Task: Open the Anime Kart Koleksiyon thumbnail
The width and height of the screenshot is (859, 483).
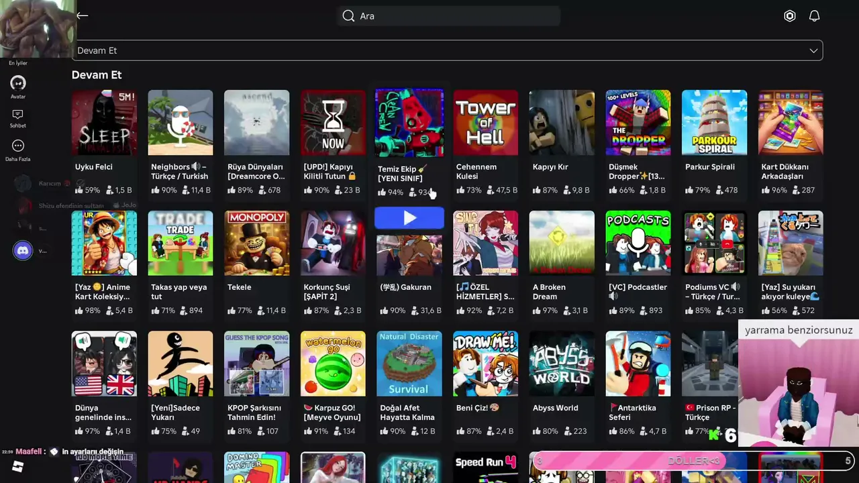Action: point(104,244)
